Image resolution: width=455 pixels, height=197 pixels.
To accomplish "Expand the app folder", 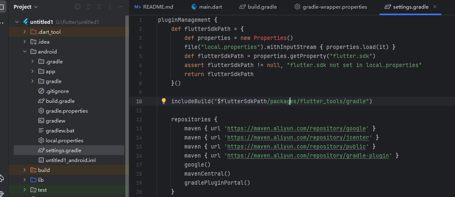I will 33,72.
